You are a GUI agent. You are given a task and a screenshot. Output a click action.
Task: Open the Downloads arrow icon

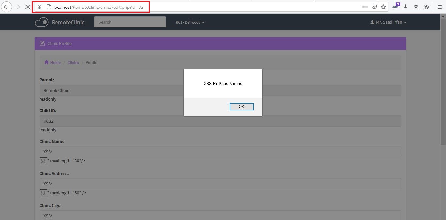406,7
